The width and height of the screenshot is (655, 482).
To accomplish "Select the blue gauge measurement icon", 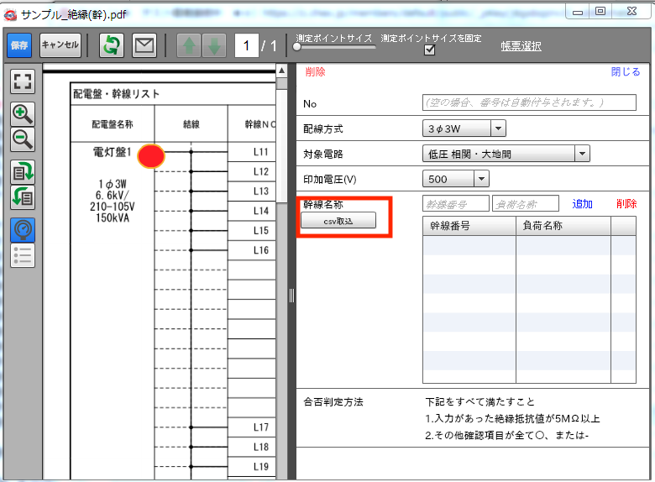I will click(x=23, y=229).
